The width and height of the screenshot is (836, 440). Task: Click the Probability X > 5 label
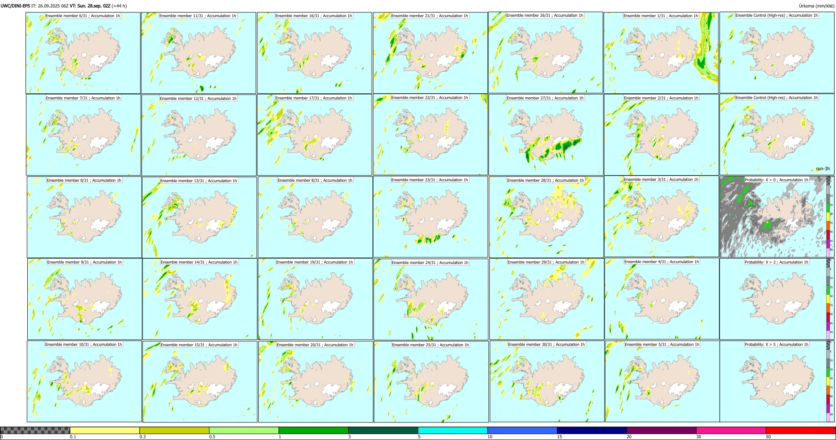(777, 345)
